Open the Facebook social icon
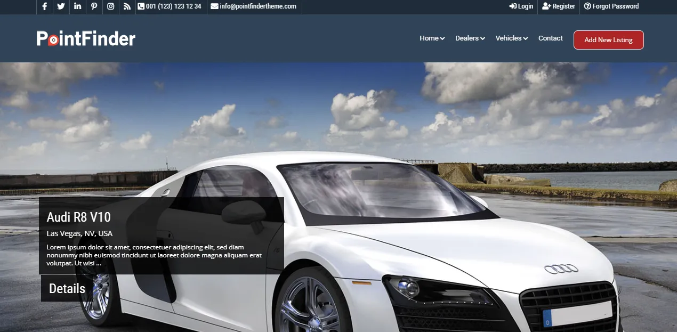The height and width of the screenshot is (332, 677). coord(45,6)
